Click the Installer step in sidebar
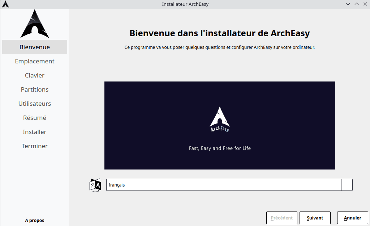 click(x=35, y=132)
